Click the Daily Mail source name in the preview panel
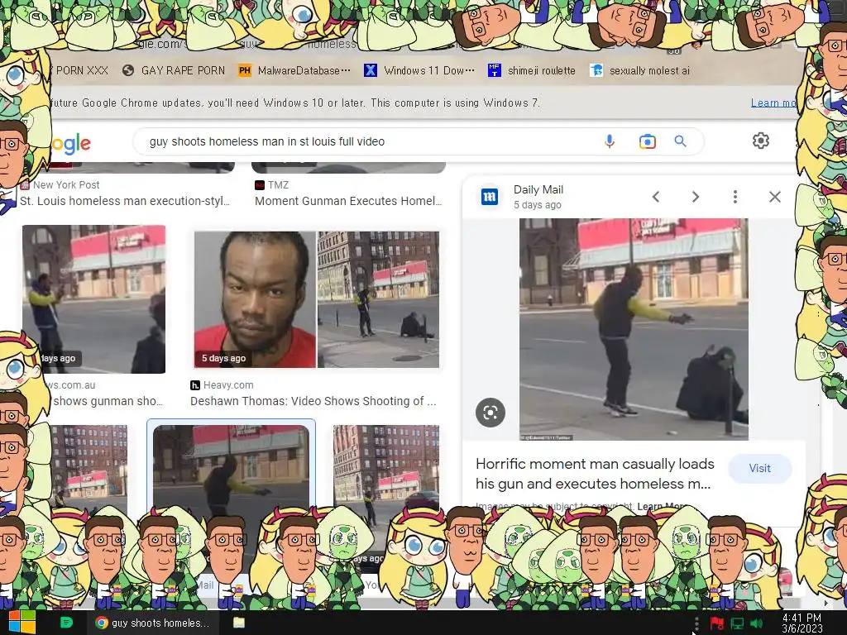 tap(538, 189)
